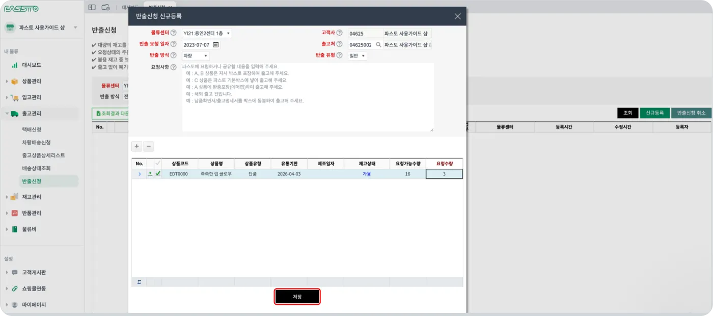Open 차량배송신청 menu item
Screen dimensions: 713x316
click(36, 142)
